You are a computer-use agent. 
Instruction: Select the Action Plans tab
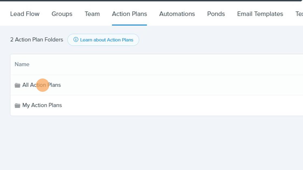tap(130, 14)
